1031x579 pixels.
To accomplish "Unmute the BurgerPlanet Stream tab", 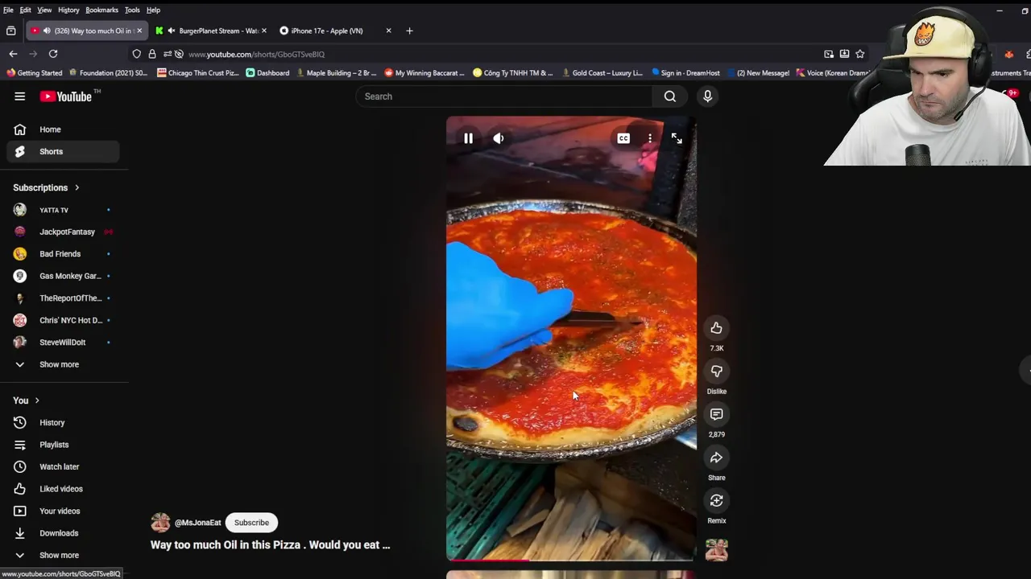I will coord(171,31).
